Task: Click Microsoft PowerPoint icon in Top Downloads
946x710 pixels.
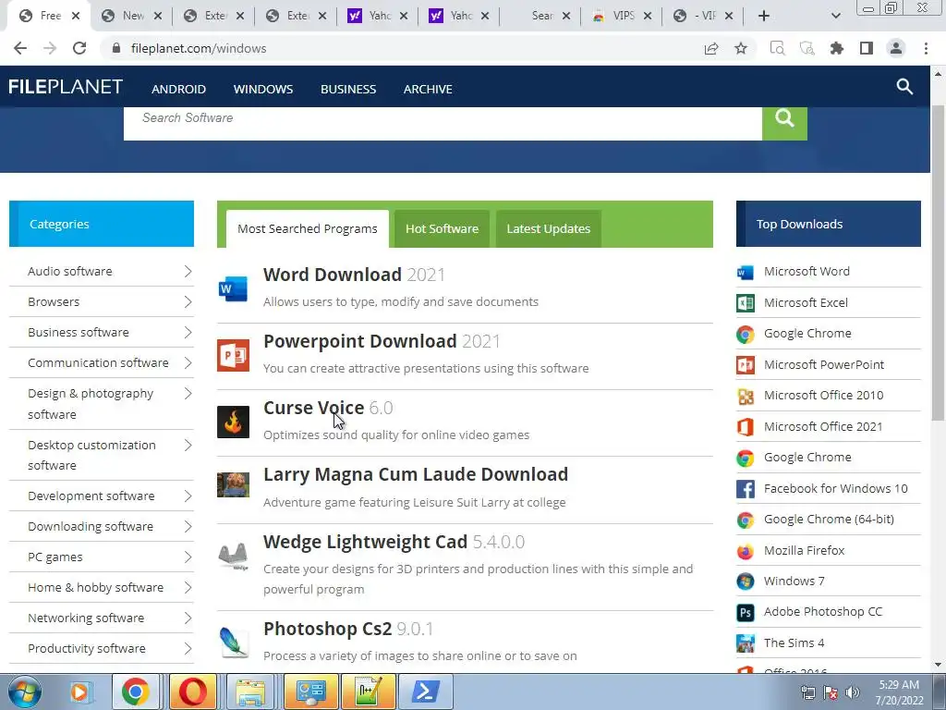Action: tap(746, 364)
